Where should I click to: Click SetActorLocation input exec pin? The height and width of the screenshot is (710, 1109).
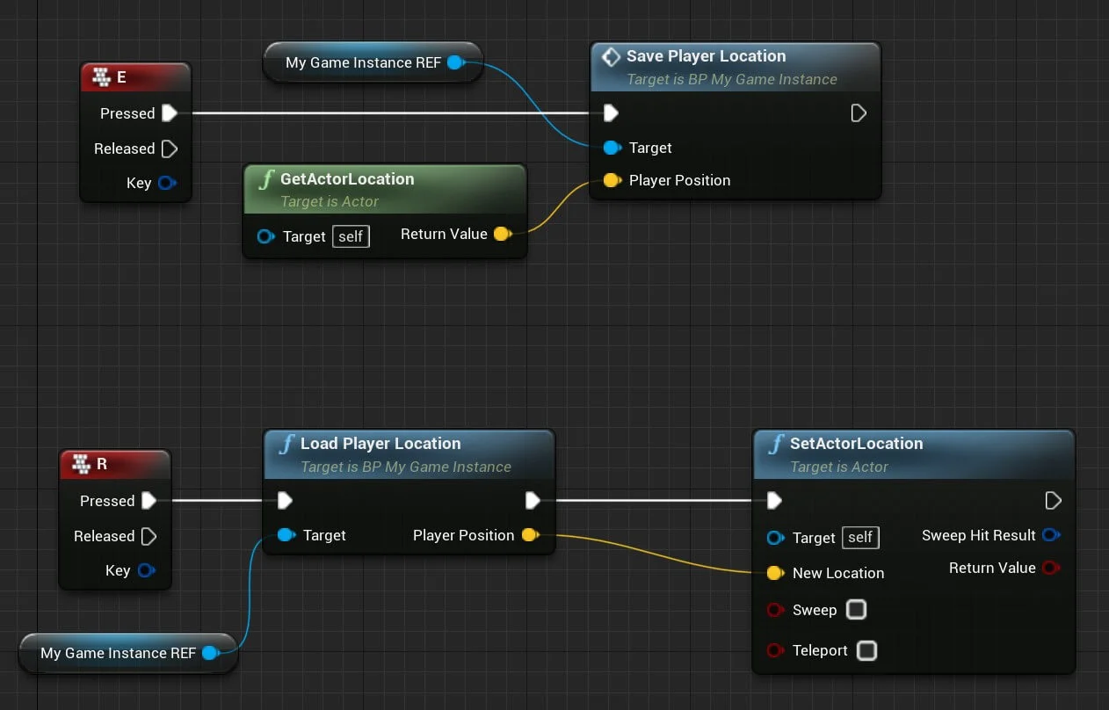[x=774, y=501]
